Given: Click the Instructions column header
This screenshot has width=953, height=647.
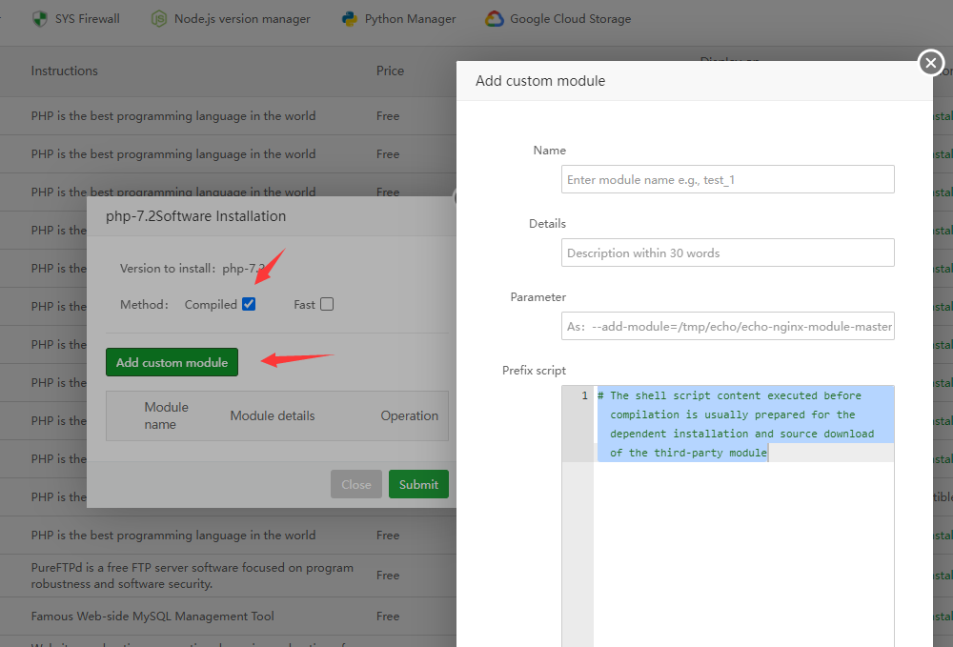Looking at the screenshot, I should pos(65,71).
